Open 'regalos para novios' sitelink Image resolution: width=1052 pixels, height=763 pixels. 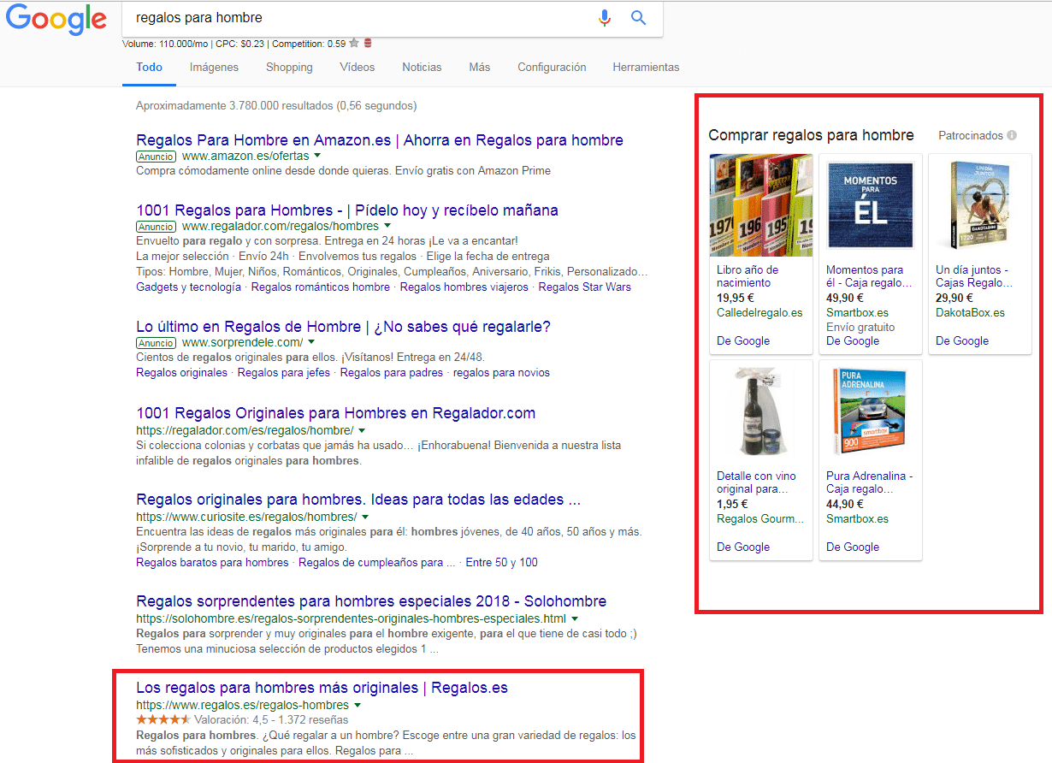(501, 373)
